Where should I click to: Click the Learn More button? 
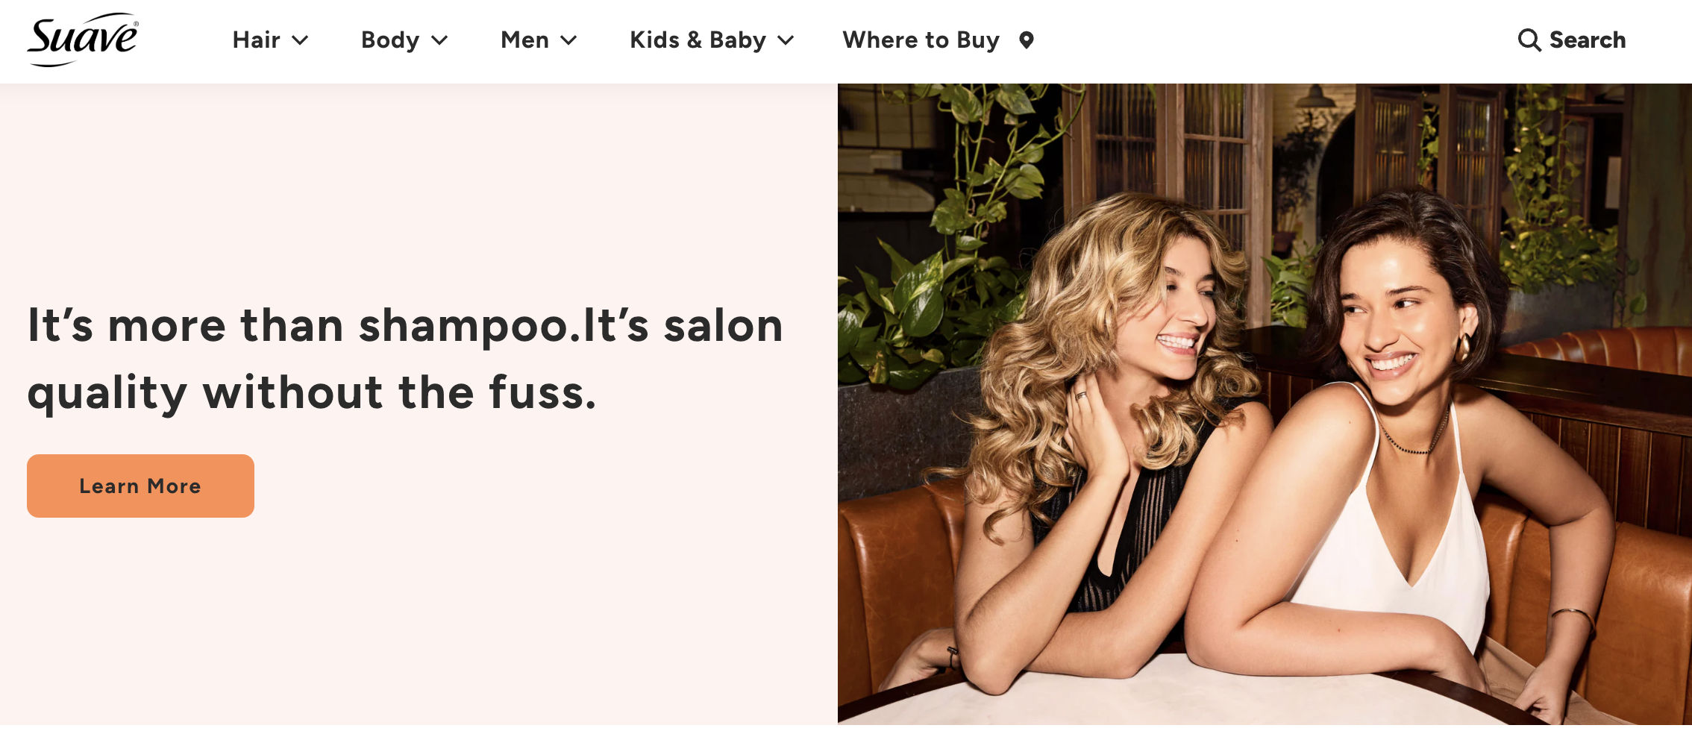pyautogui.click(x=140, y=486)
